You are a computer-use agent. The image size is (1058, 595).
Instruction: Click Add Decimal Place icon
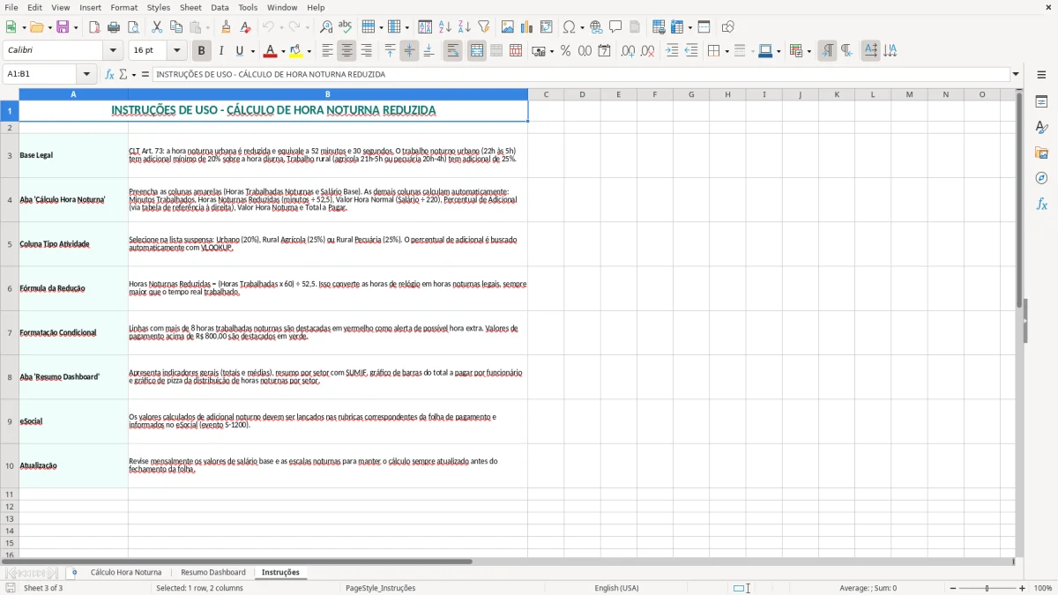(629, 51)
